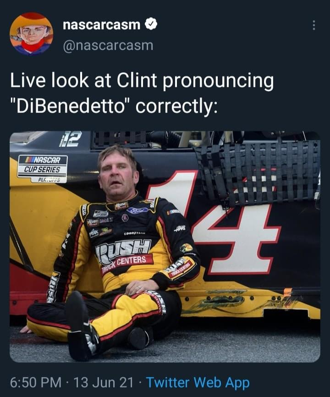This screenshot has width=330, height=397.
Task: Open the three-dot more options menu
Action: pos(314,25)
